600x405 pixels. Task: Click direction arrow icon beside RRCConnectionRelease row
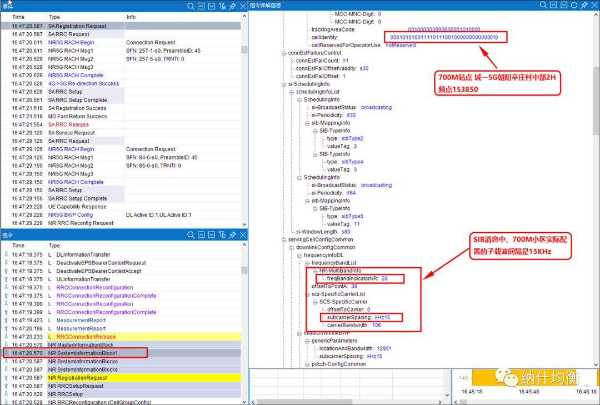[x=6, y=337]
